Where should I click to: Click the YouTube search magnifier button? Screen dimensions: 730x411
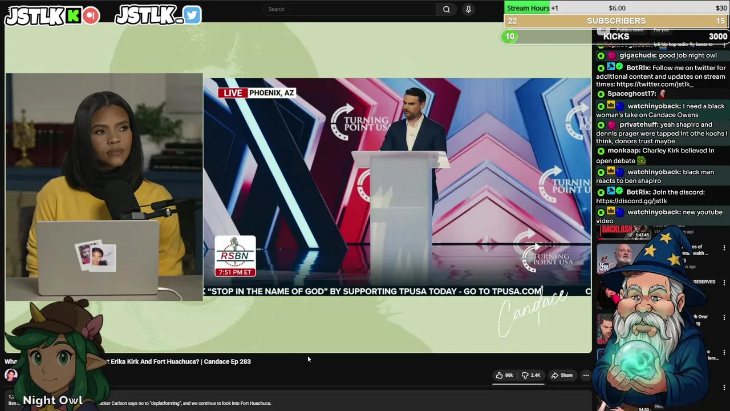[447, 9]
